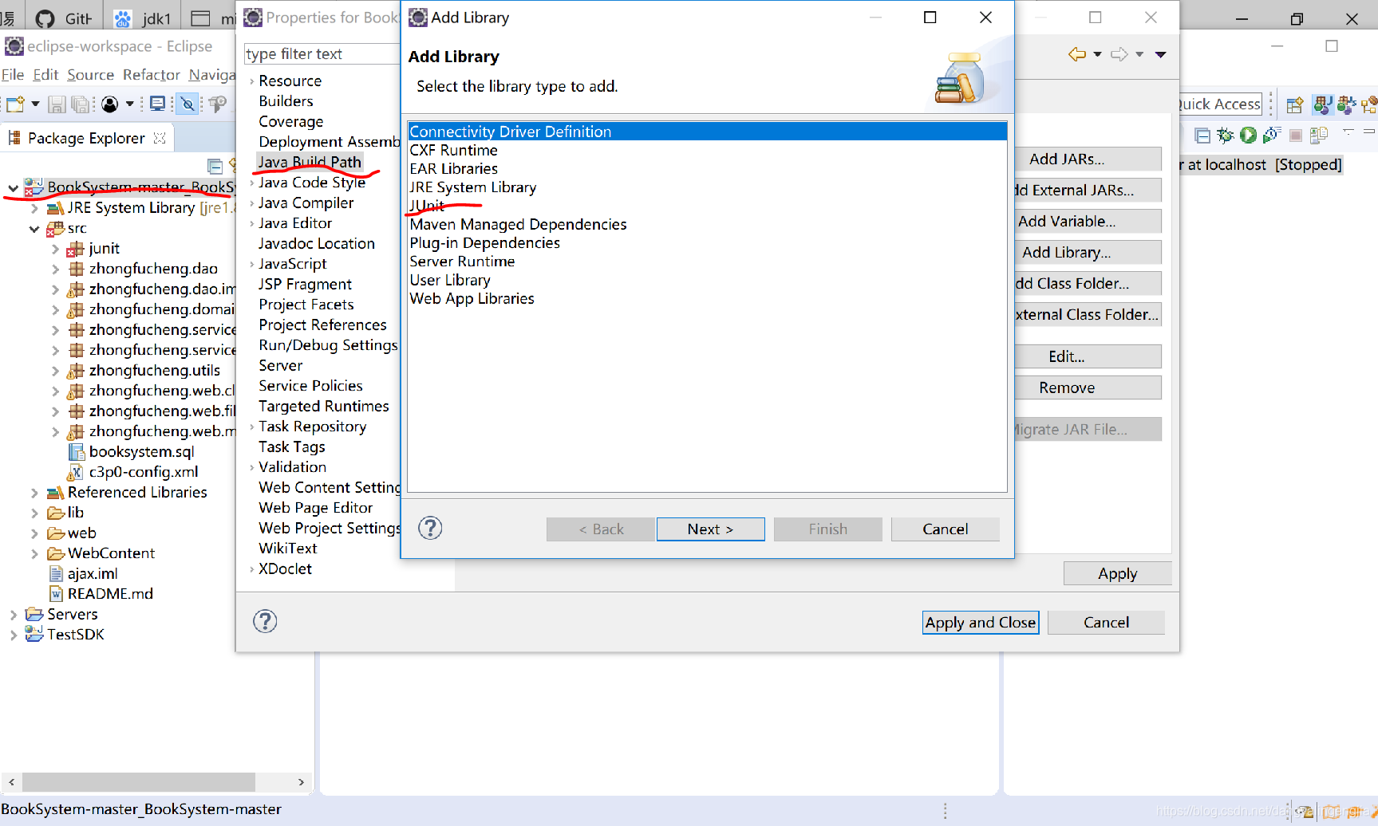Expand the Task Repository properties item

(x=251, y=427)
